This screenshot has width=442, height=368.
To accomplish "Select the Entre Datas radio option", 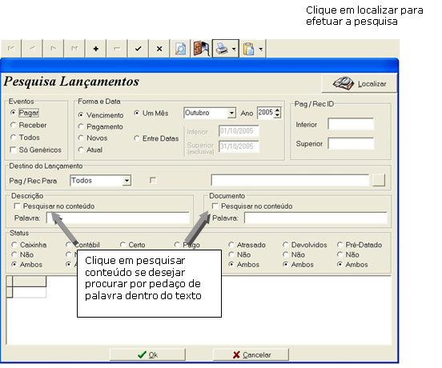I will pos(137,138).
